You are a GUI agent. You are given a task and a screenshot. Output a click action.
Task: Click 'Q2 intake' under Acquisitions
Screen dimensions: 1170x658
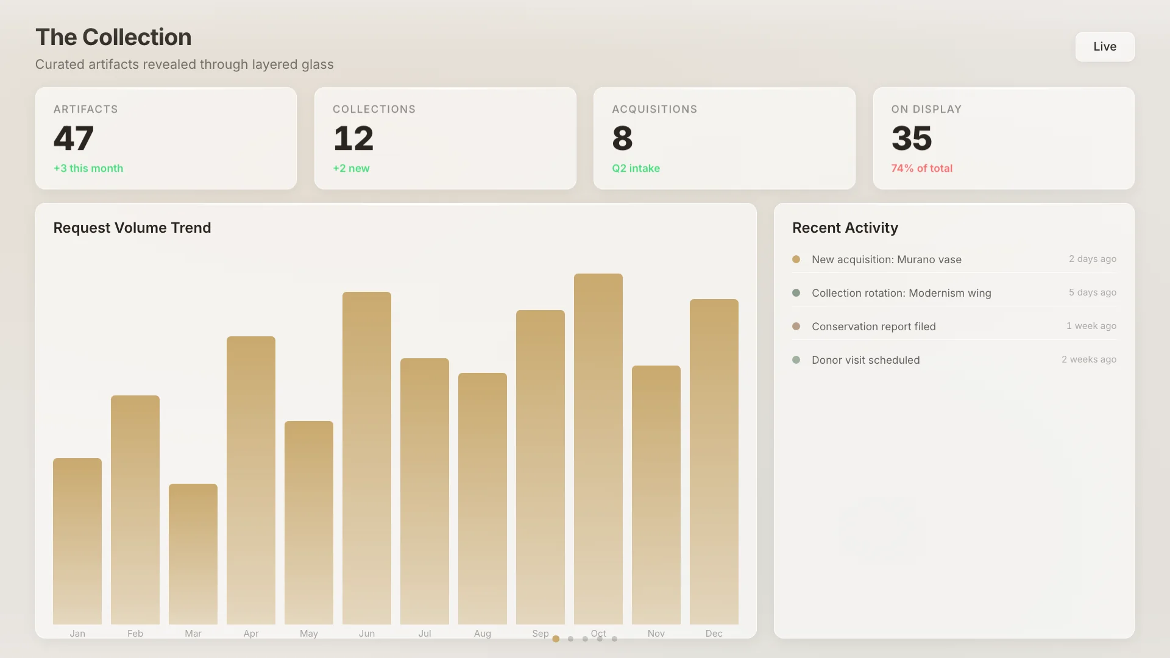pyautogui.click(x=636, y=168)
